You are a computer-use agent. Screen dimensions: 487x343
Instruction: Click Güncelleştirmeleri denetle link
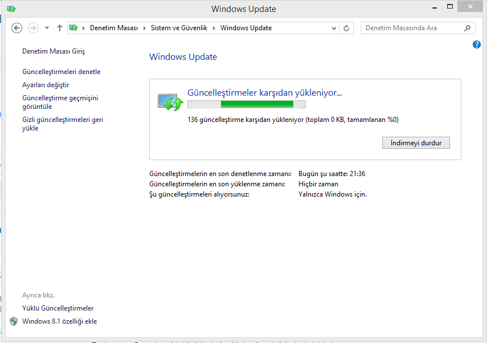click(61, 72)
